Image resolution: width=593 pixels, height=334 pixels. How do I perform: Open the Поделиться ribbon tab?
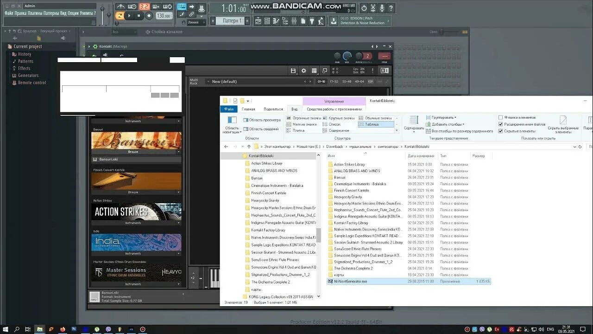coord(273,109)
